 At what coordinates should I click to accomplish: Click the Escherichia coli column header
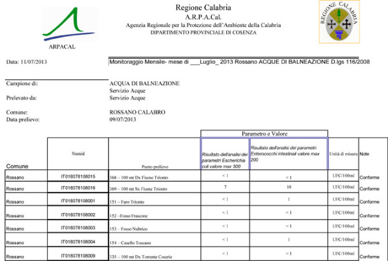224,154
